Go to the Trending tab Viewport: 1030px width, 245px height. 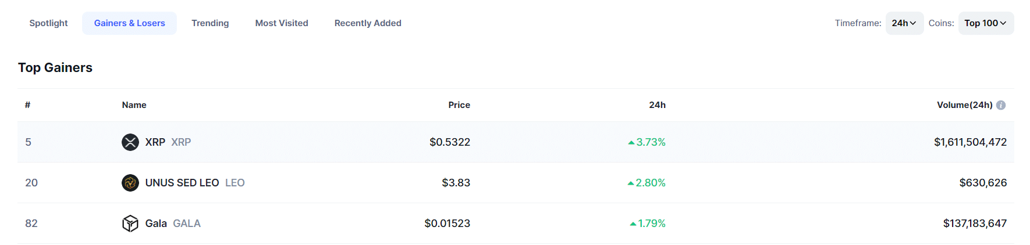210,23
